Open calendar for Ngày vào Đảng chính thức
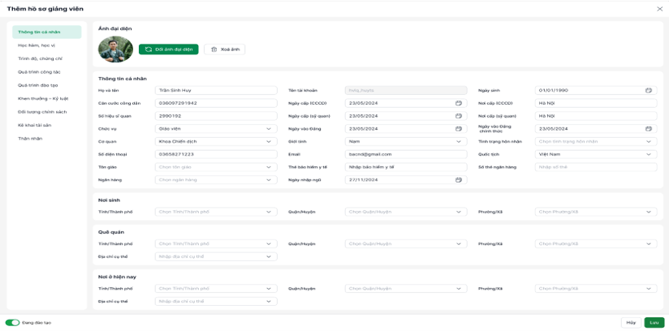Screen dimensions: 669x331 point(648,129)
